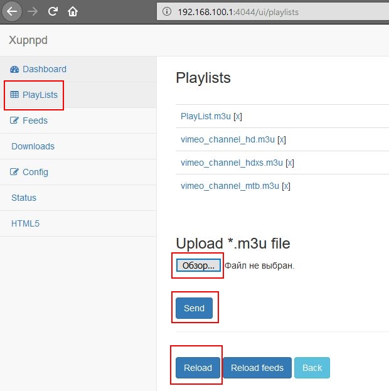This screenshot has width=389, height=391.
Task: Click the Dashboard gauge icon
Action: coord(14,69)
